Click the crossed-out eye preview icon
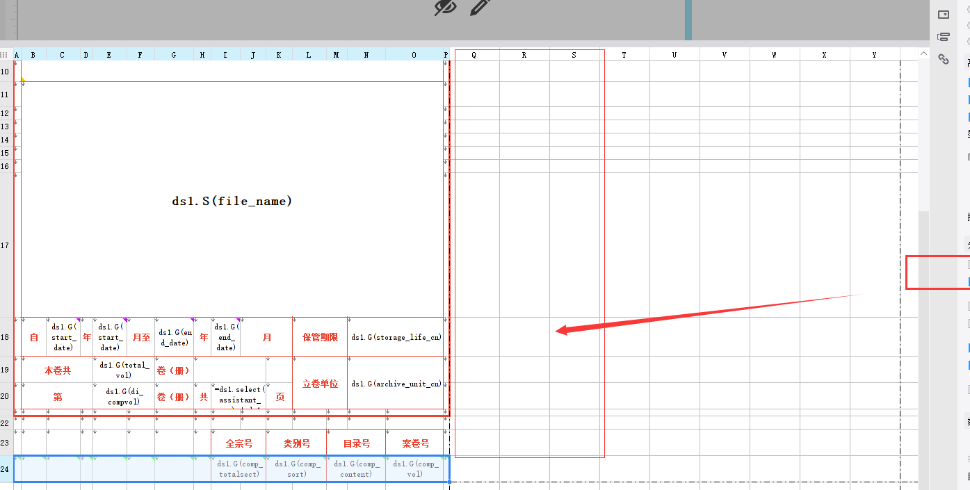The height and width of the screenshot is (490, 970). [445, 6]
